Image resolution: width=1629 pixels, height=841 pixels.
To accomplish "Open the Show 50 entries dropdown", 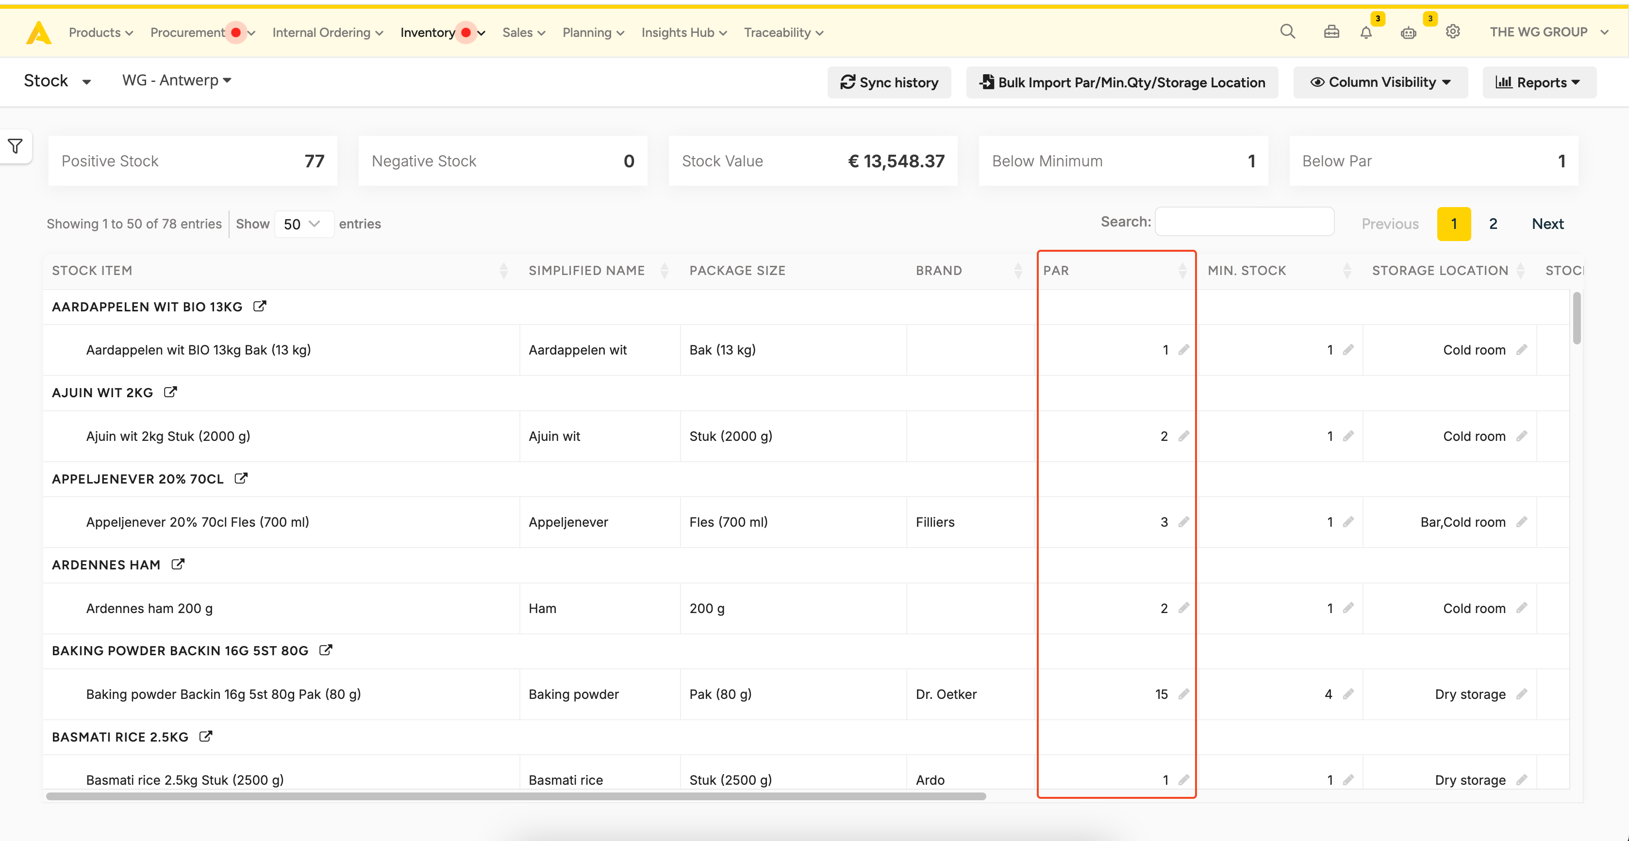I will tap(303, 224).
